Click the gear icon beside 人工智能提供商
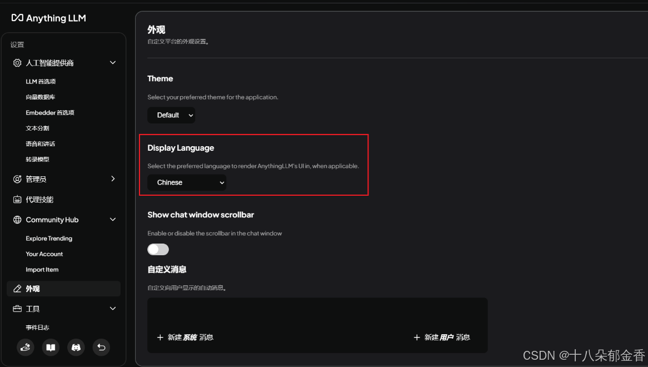The width and height of the screenshot is (648, 367). coord(16,63)
